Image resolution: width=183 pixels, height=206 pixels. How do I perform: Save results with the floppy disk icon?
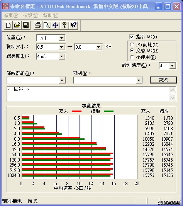[x=26, y=25]
